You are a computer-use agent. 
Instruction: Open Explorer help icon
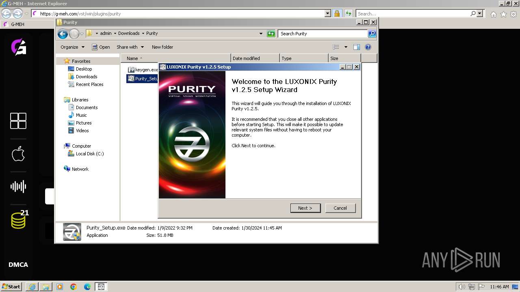pos(368,47)
